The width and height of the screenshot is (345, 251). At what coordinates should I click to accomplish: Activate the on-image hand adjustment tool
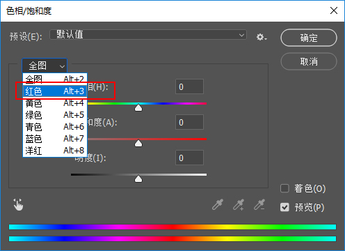coord(18,204)
